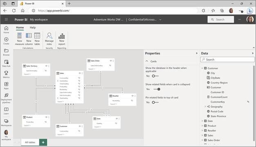Go back with browser back arrow
Screen dimensions: 256x147
coord(5,11)
